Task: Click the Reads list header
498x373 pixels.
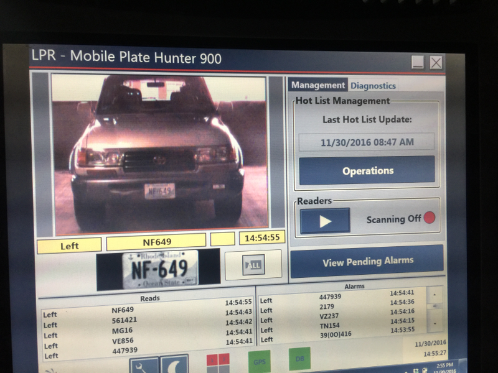Action: click(x=150, y=298)
